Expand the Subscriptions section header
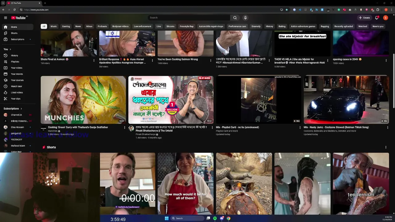This screenshot has width=395, height=222. [13, 109]
